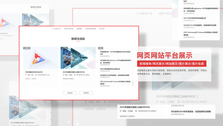The height and width of the screenshot is (126, 223).
Task: Open 华为发布2024年年度报告 in top-right background panel
Action: (200, 25)
